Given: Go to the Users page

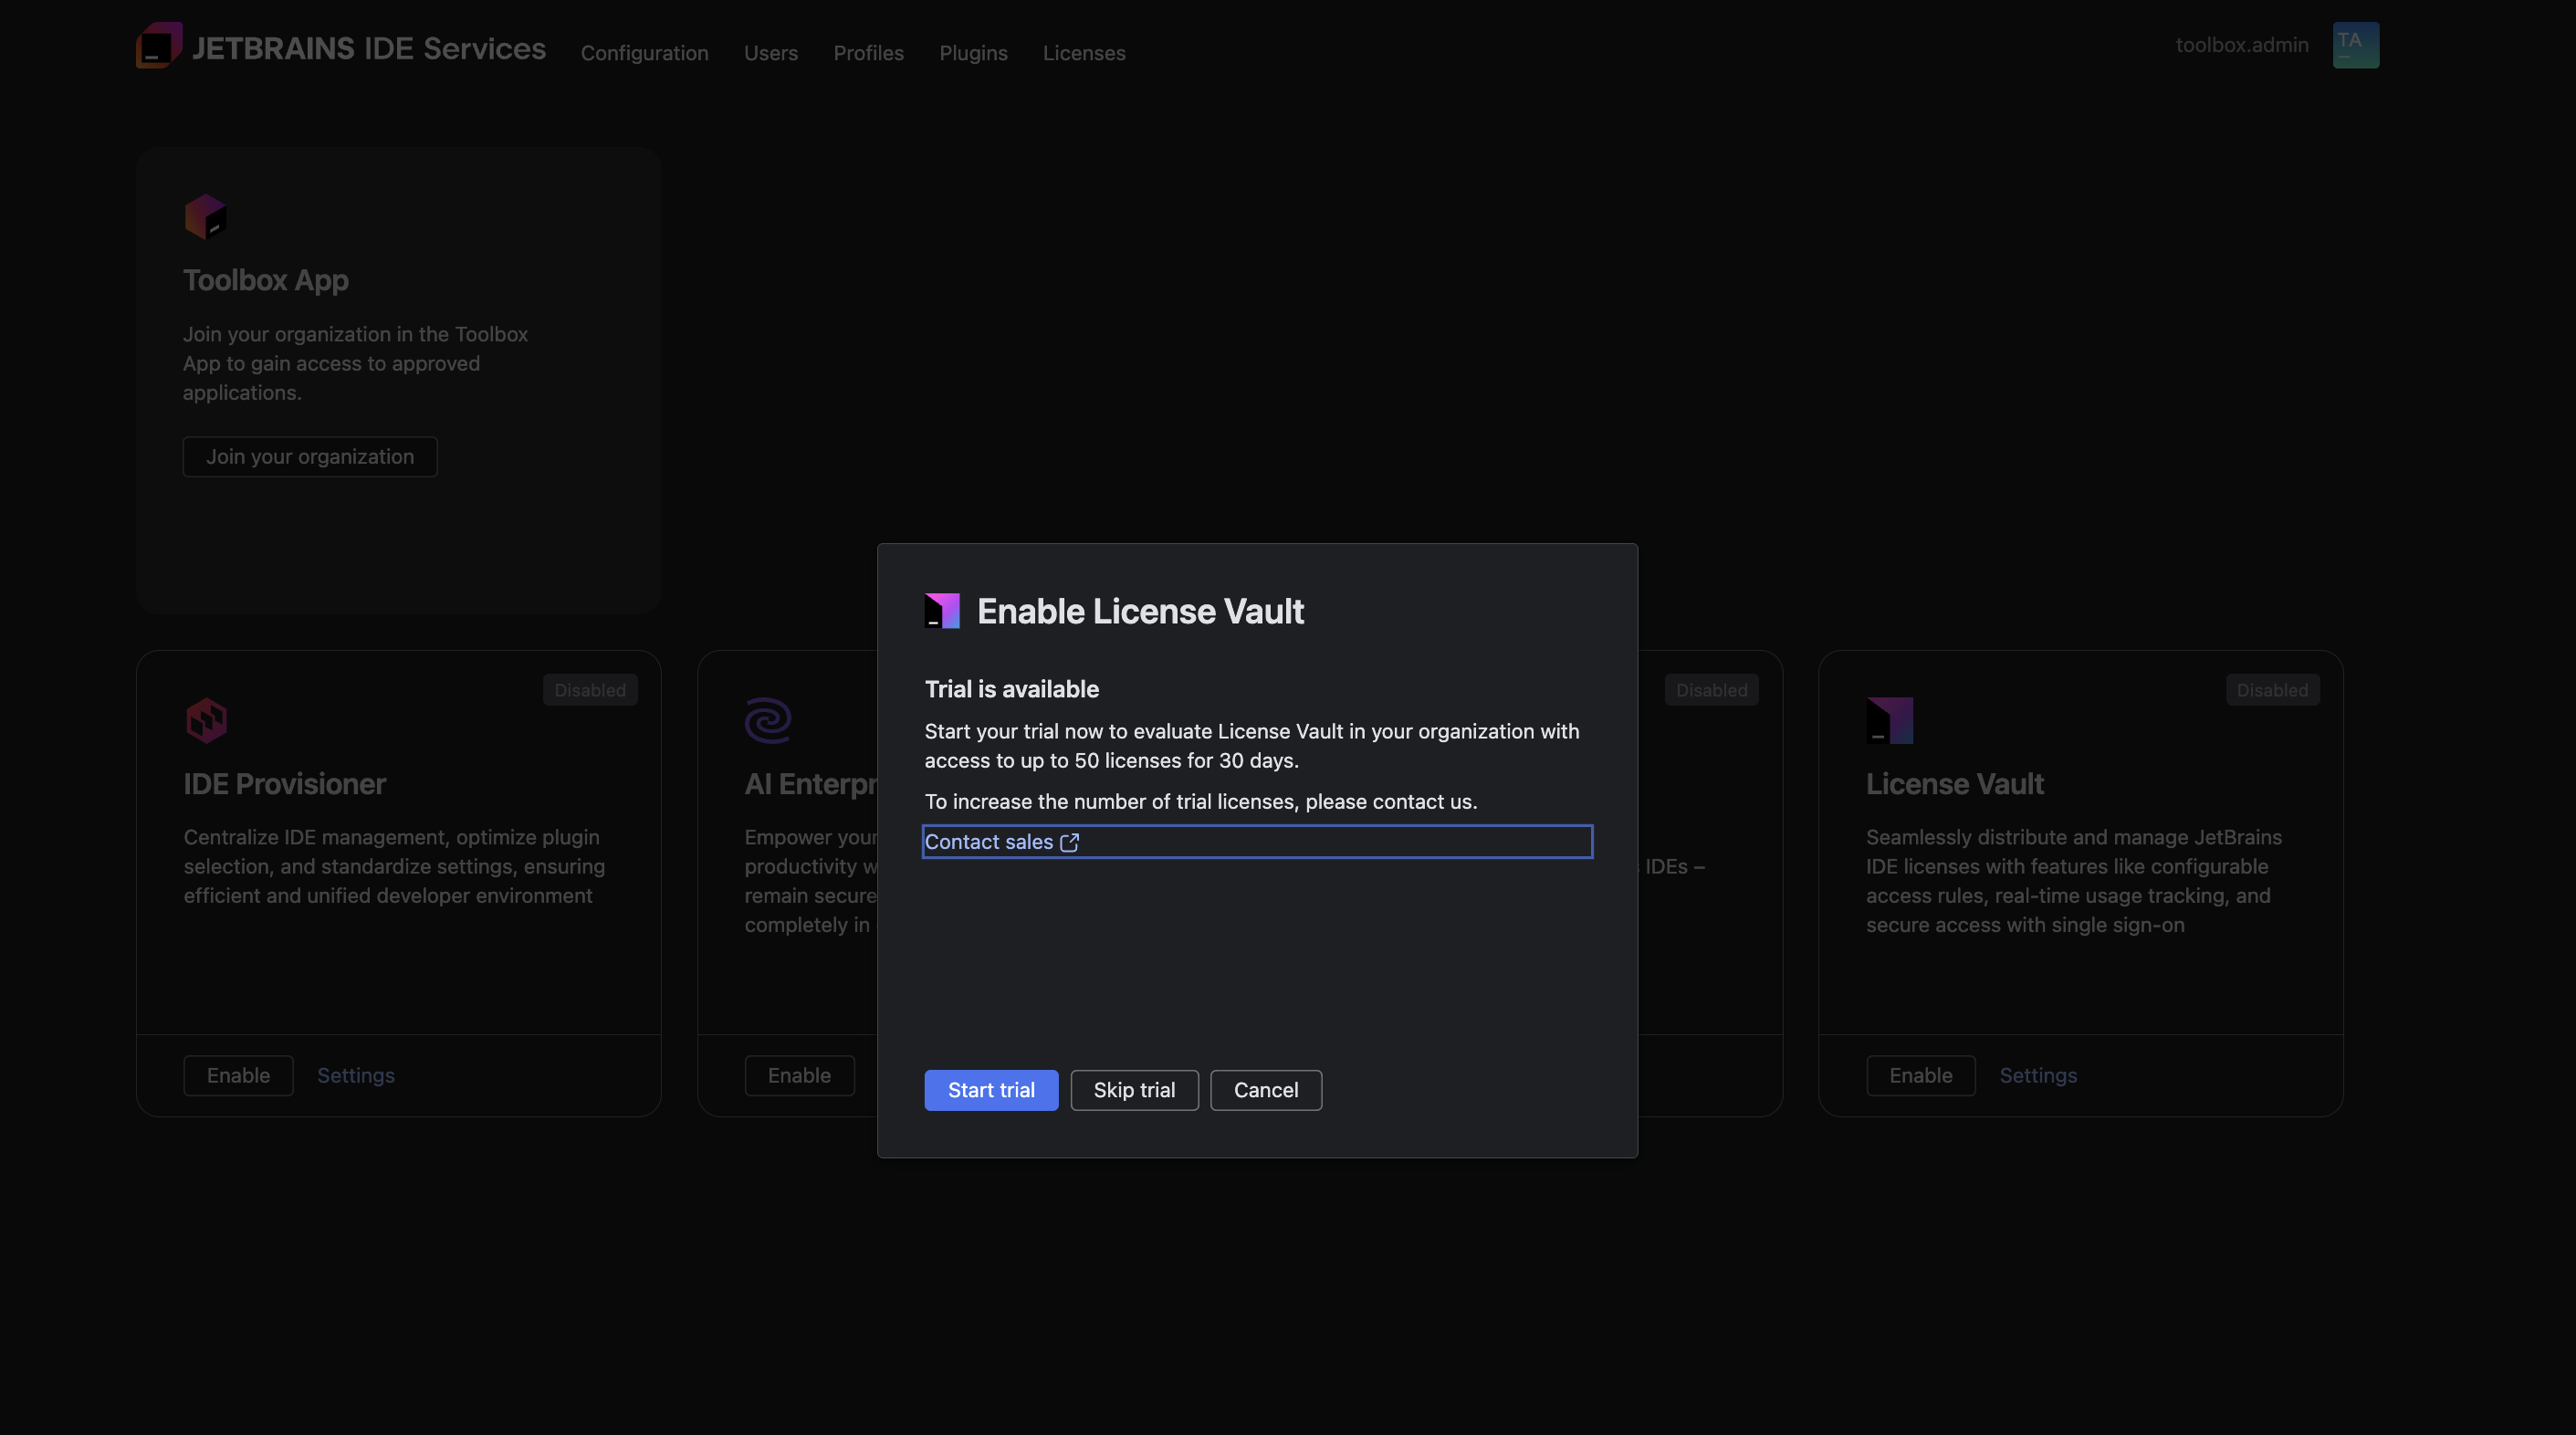Looking at the screenshot, I should pyautogui.click(x=770, y=53).
